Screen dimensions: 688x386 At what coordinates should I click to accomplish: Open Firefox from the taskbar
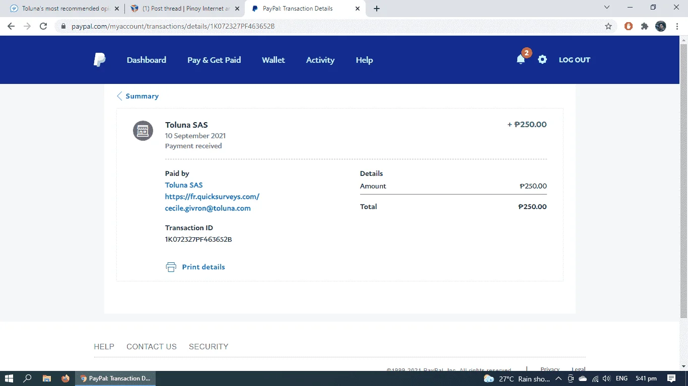pyautogui.click(x=65, y=378)
